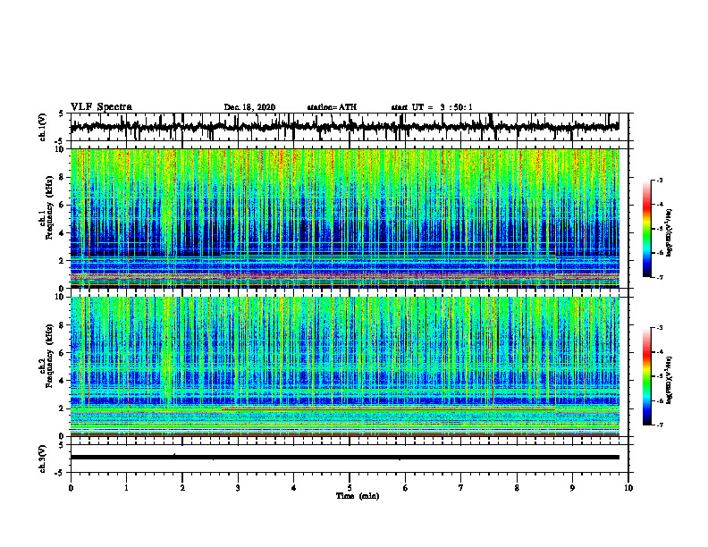Click the ch.2 spectrogram color bar

point(646,376)
